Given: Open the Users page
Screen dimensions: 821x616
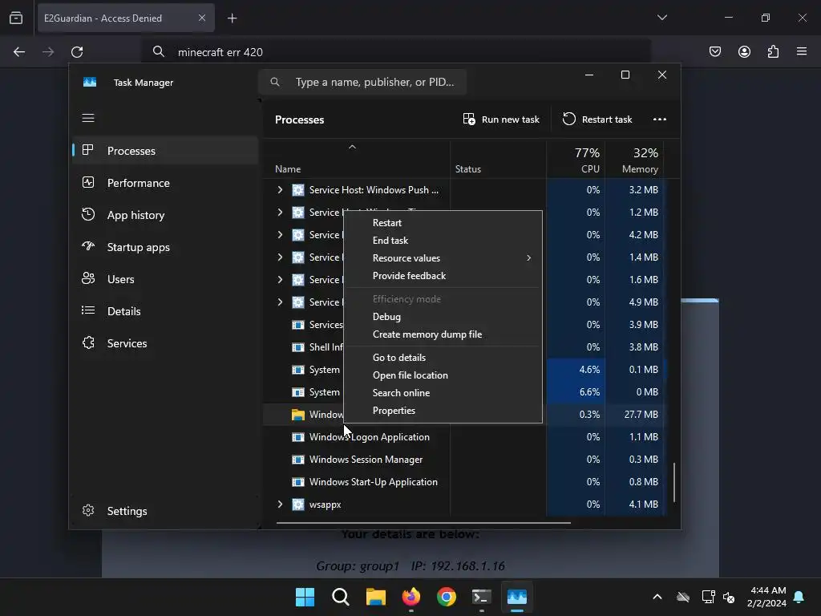Looking at the screenshot, I should [x=165, y=279].
